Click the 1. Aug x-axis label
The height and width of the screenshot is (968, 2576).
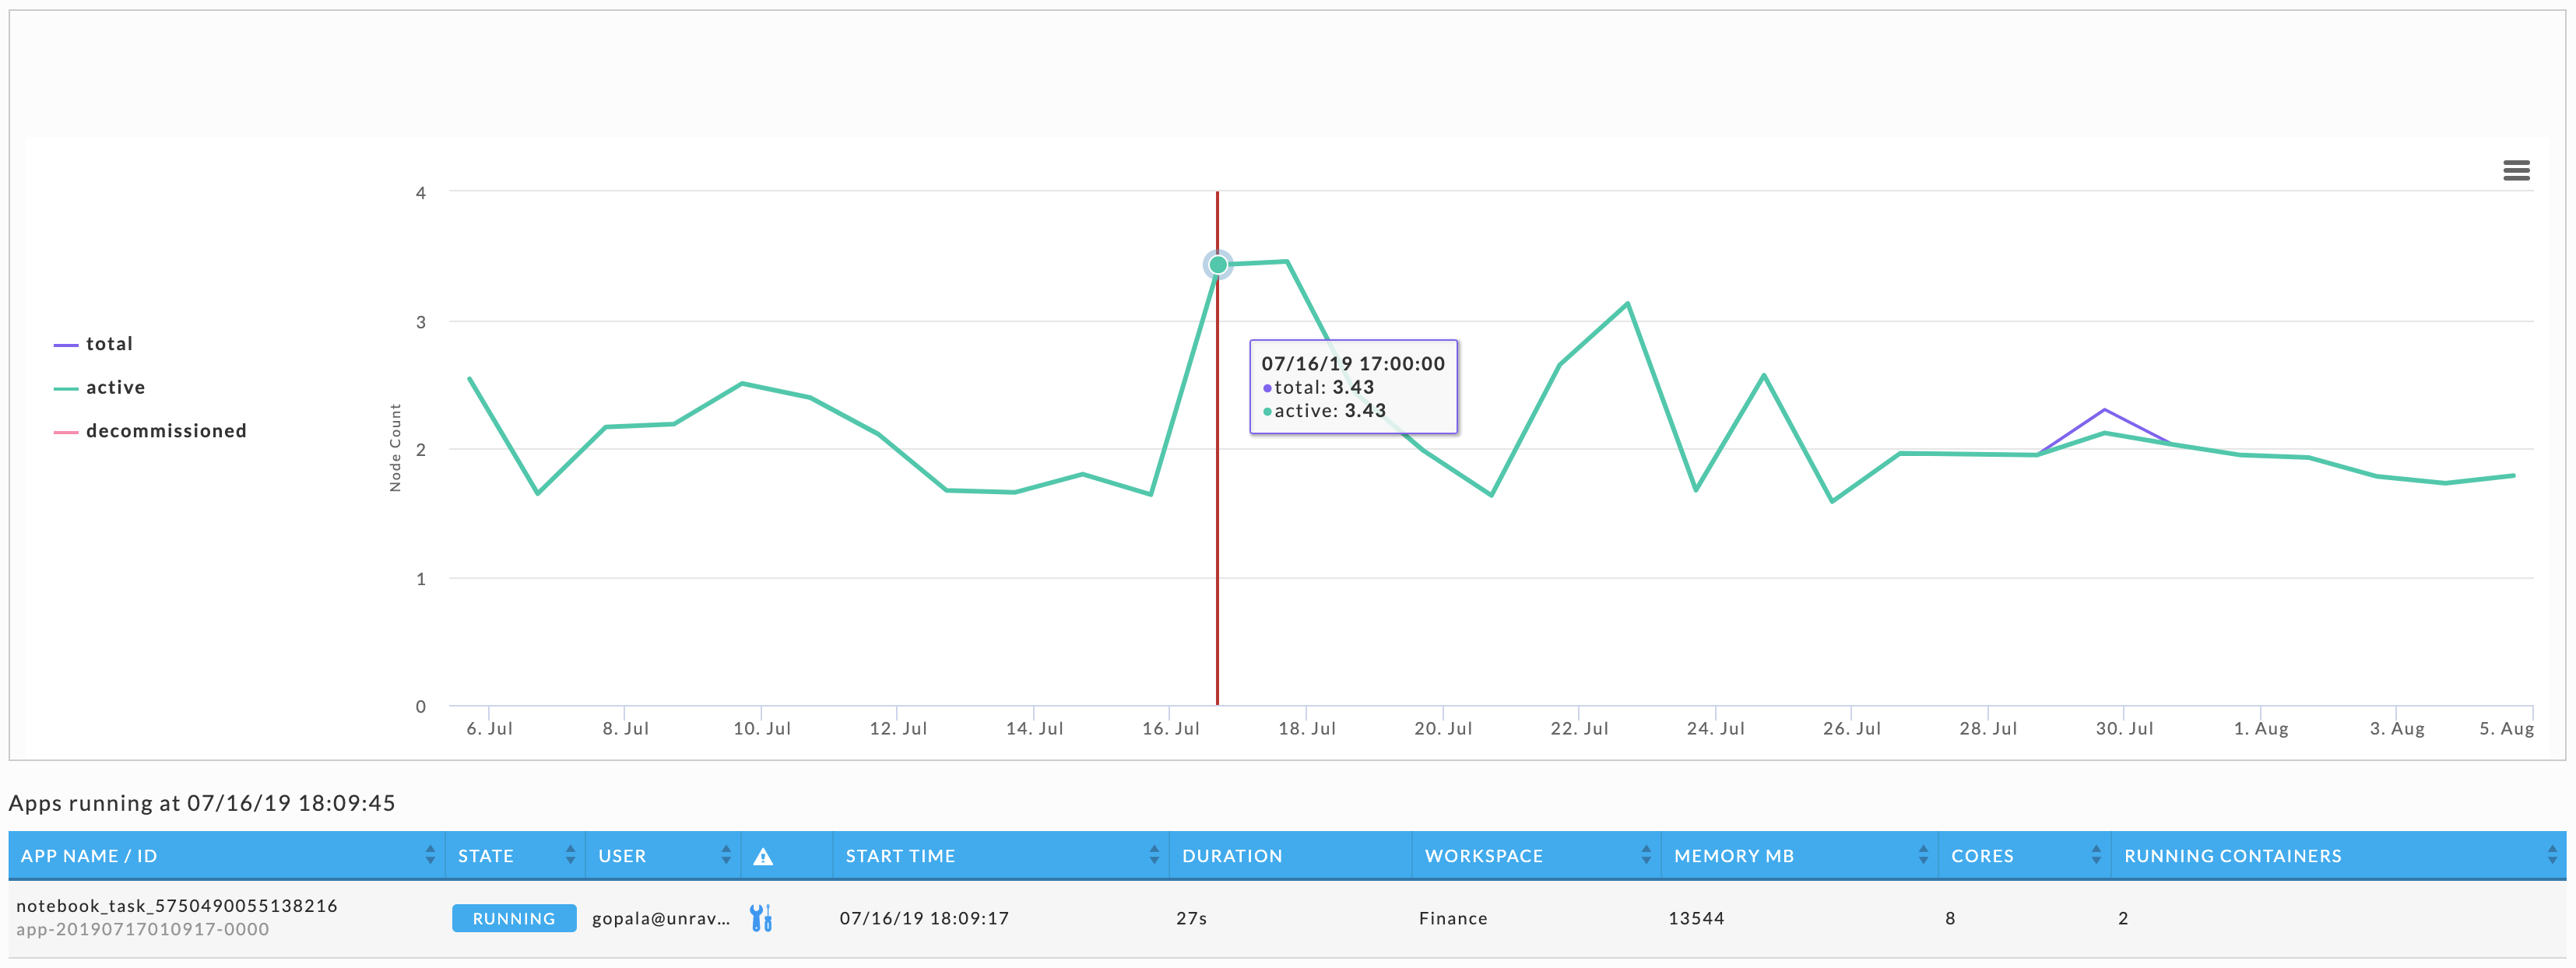2261,729
